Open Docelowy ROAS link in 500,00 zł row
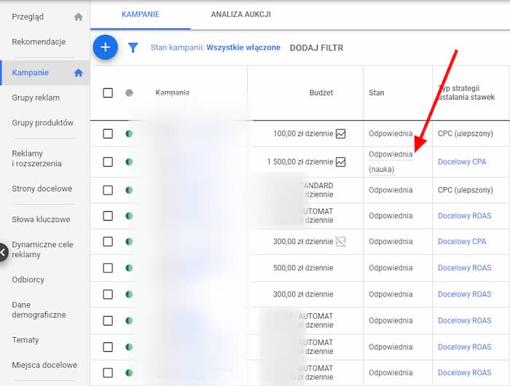 pos(465,268)
